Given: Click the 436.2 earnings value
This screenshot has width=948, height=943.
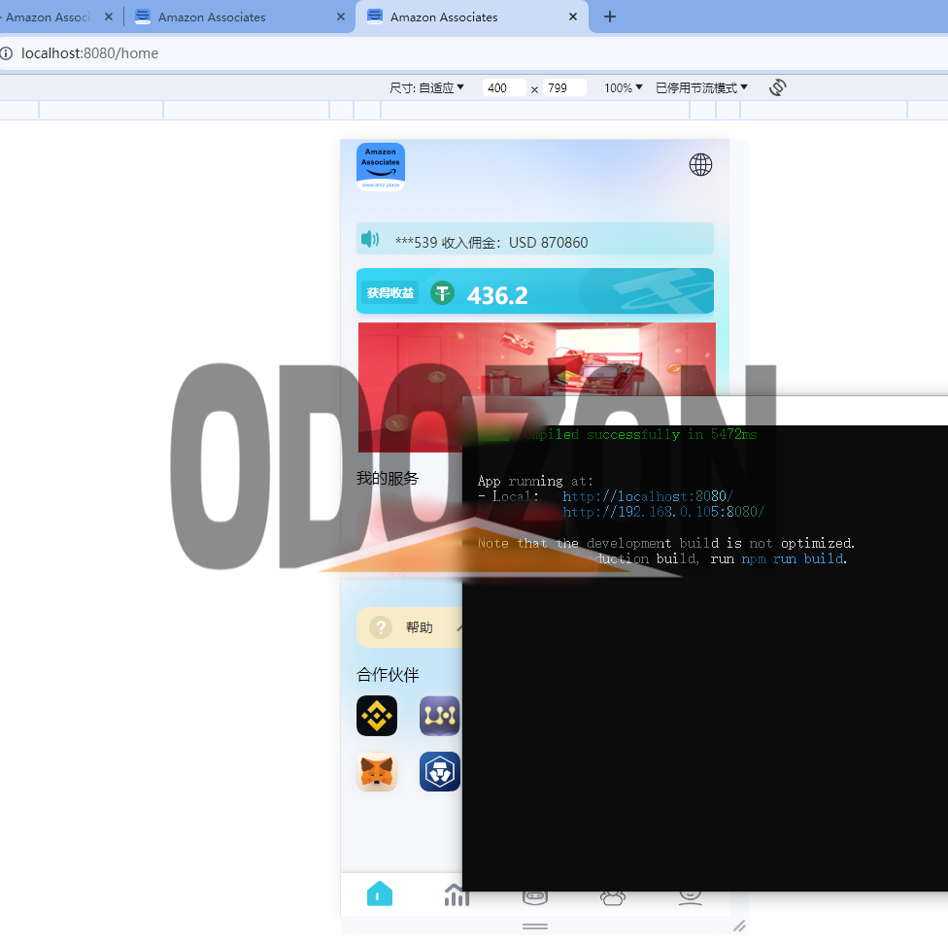Looking at the screenshot, I should (497, 295).
